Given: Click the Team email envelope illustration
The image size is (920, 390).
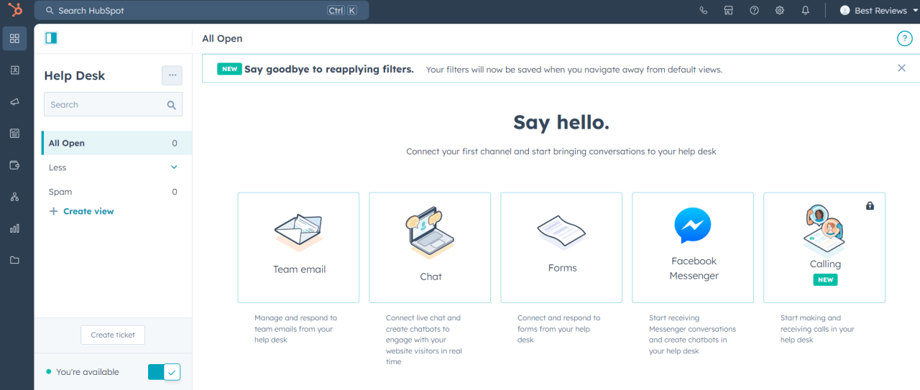Looking at the screenshot, I should (x=299, y=232).
